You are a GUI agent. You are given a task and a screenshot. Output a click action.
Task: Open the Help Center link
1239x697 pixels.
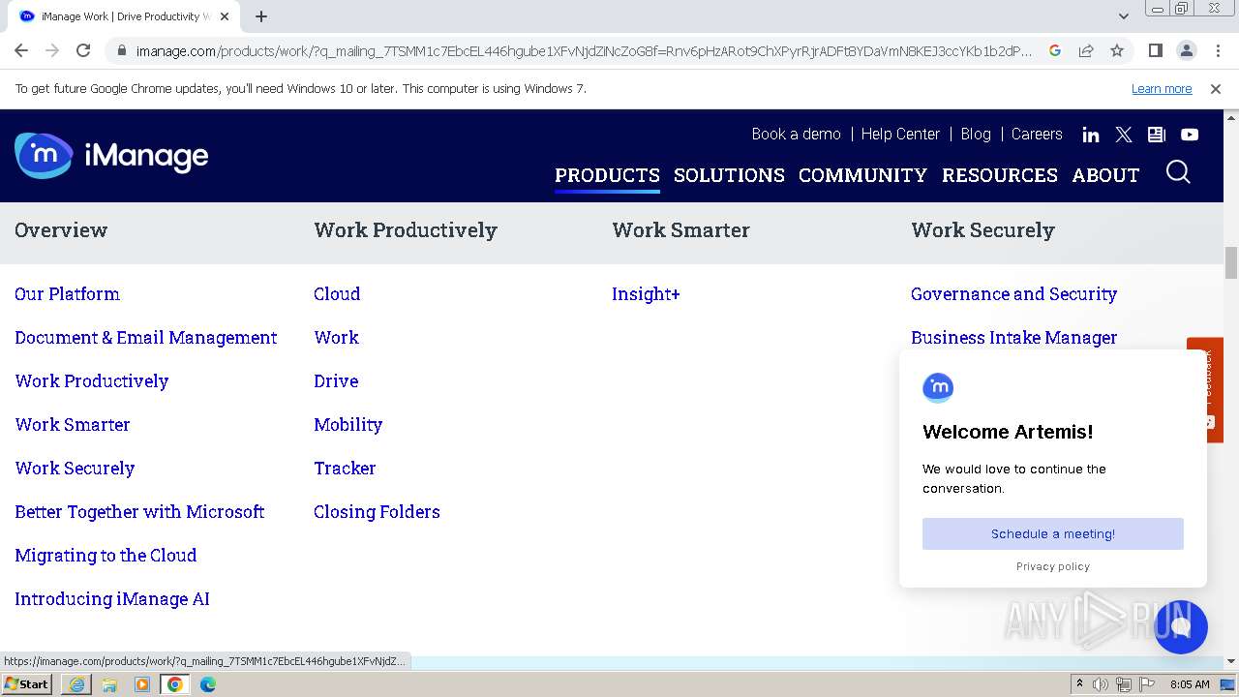(900, 135)
